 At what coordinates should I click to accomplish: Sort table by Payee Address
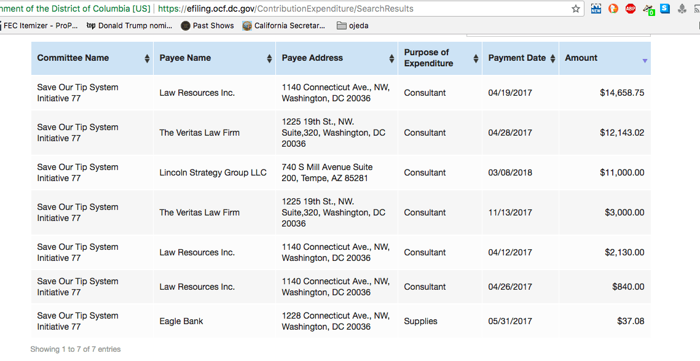pos(337,58)
